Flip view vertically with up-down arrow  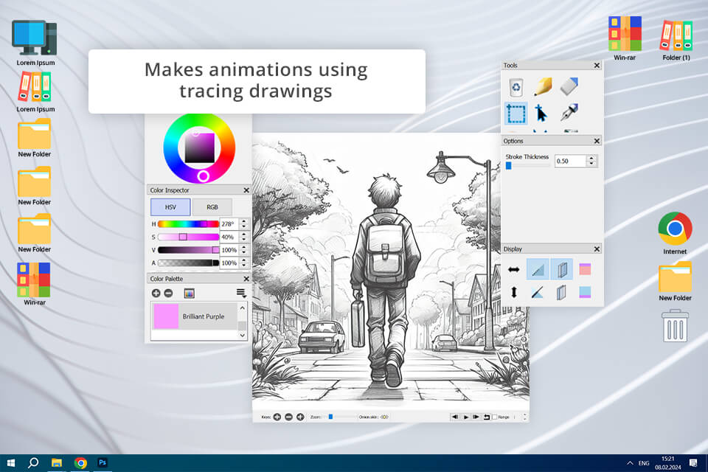point(513,292)
